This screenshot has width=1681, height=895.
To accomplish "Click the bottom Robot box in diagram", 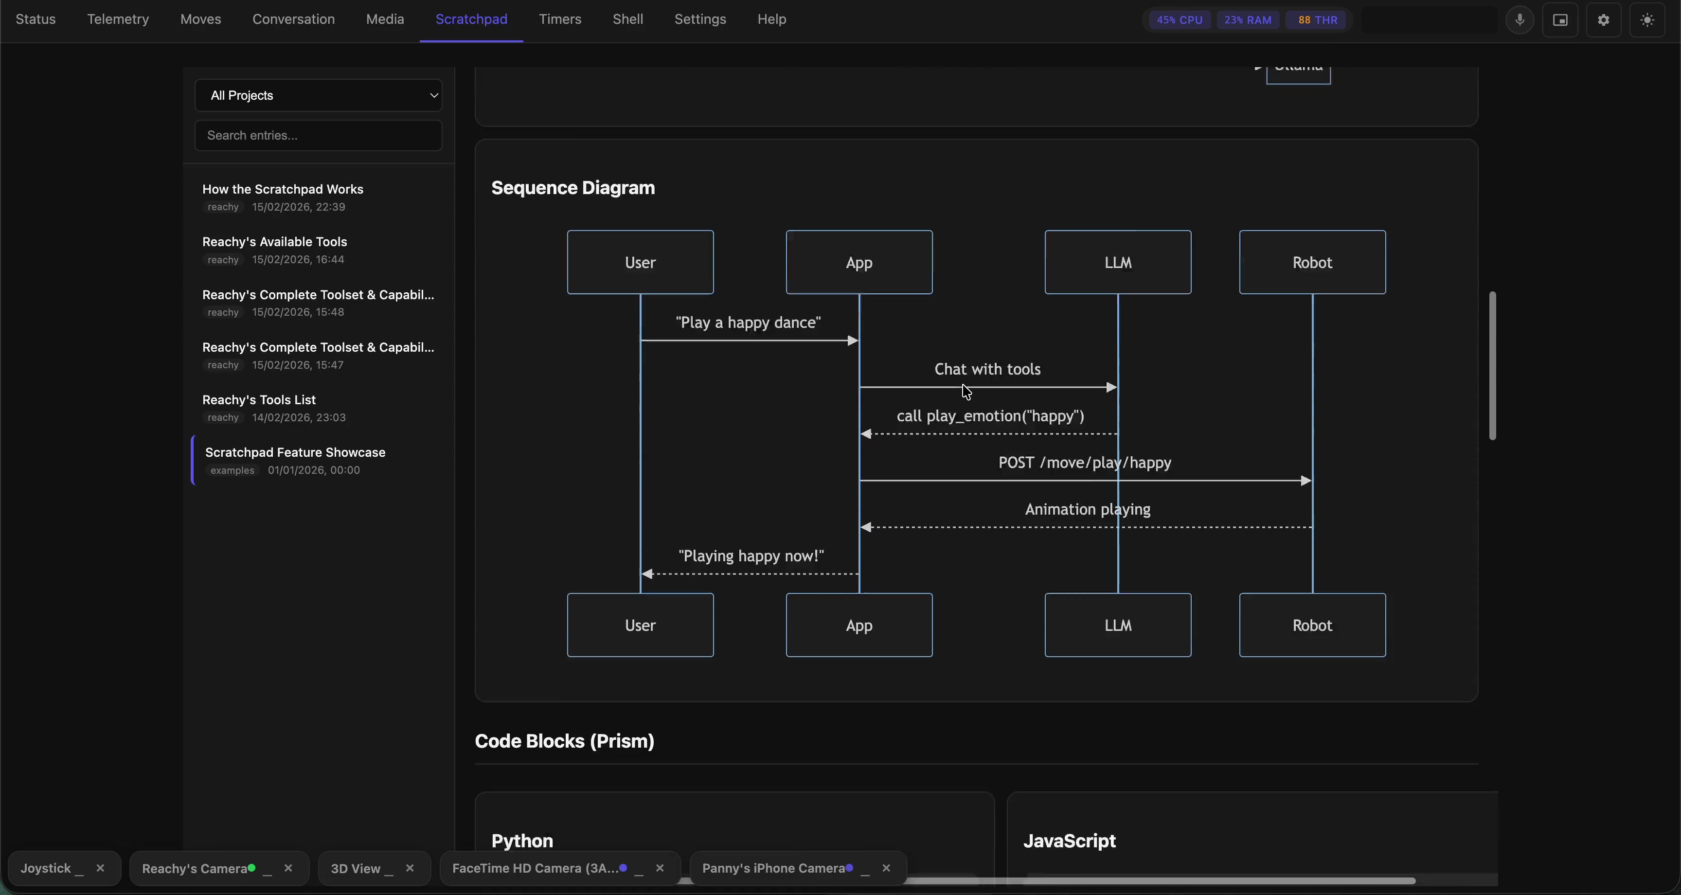I will tap(1312, 626).
